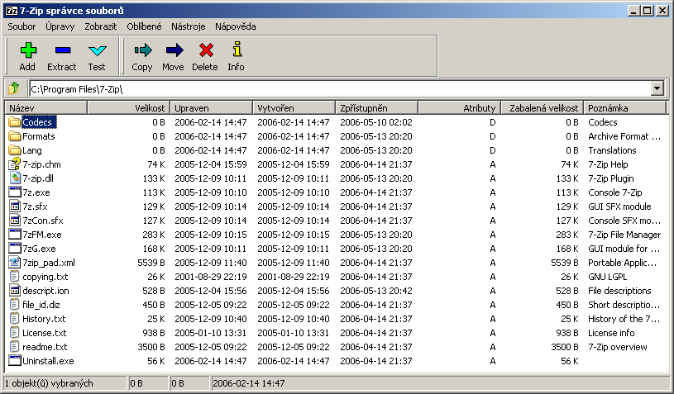Click the Move arrow icon
This screenshot has width=674, height=394.
point(174,50)
